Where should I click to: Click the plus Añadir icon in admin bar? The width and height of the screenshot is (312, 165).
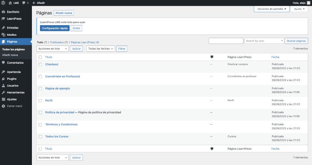[x=34, y=3]
